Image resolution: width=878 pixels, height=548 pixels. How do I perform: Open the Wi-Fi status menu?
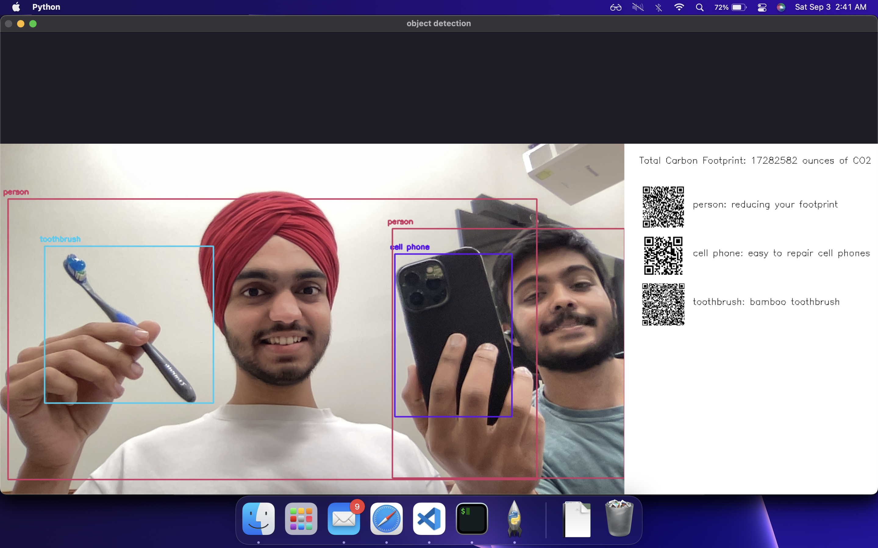(x=679, y=7)
